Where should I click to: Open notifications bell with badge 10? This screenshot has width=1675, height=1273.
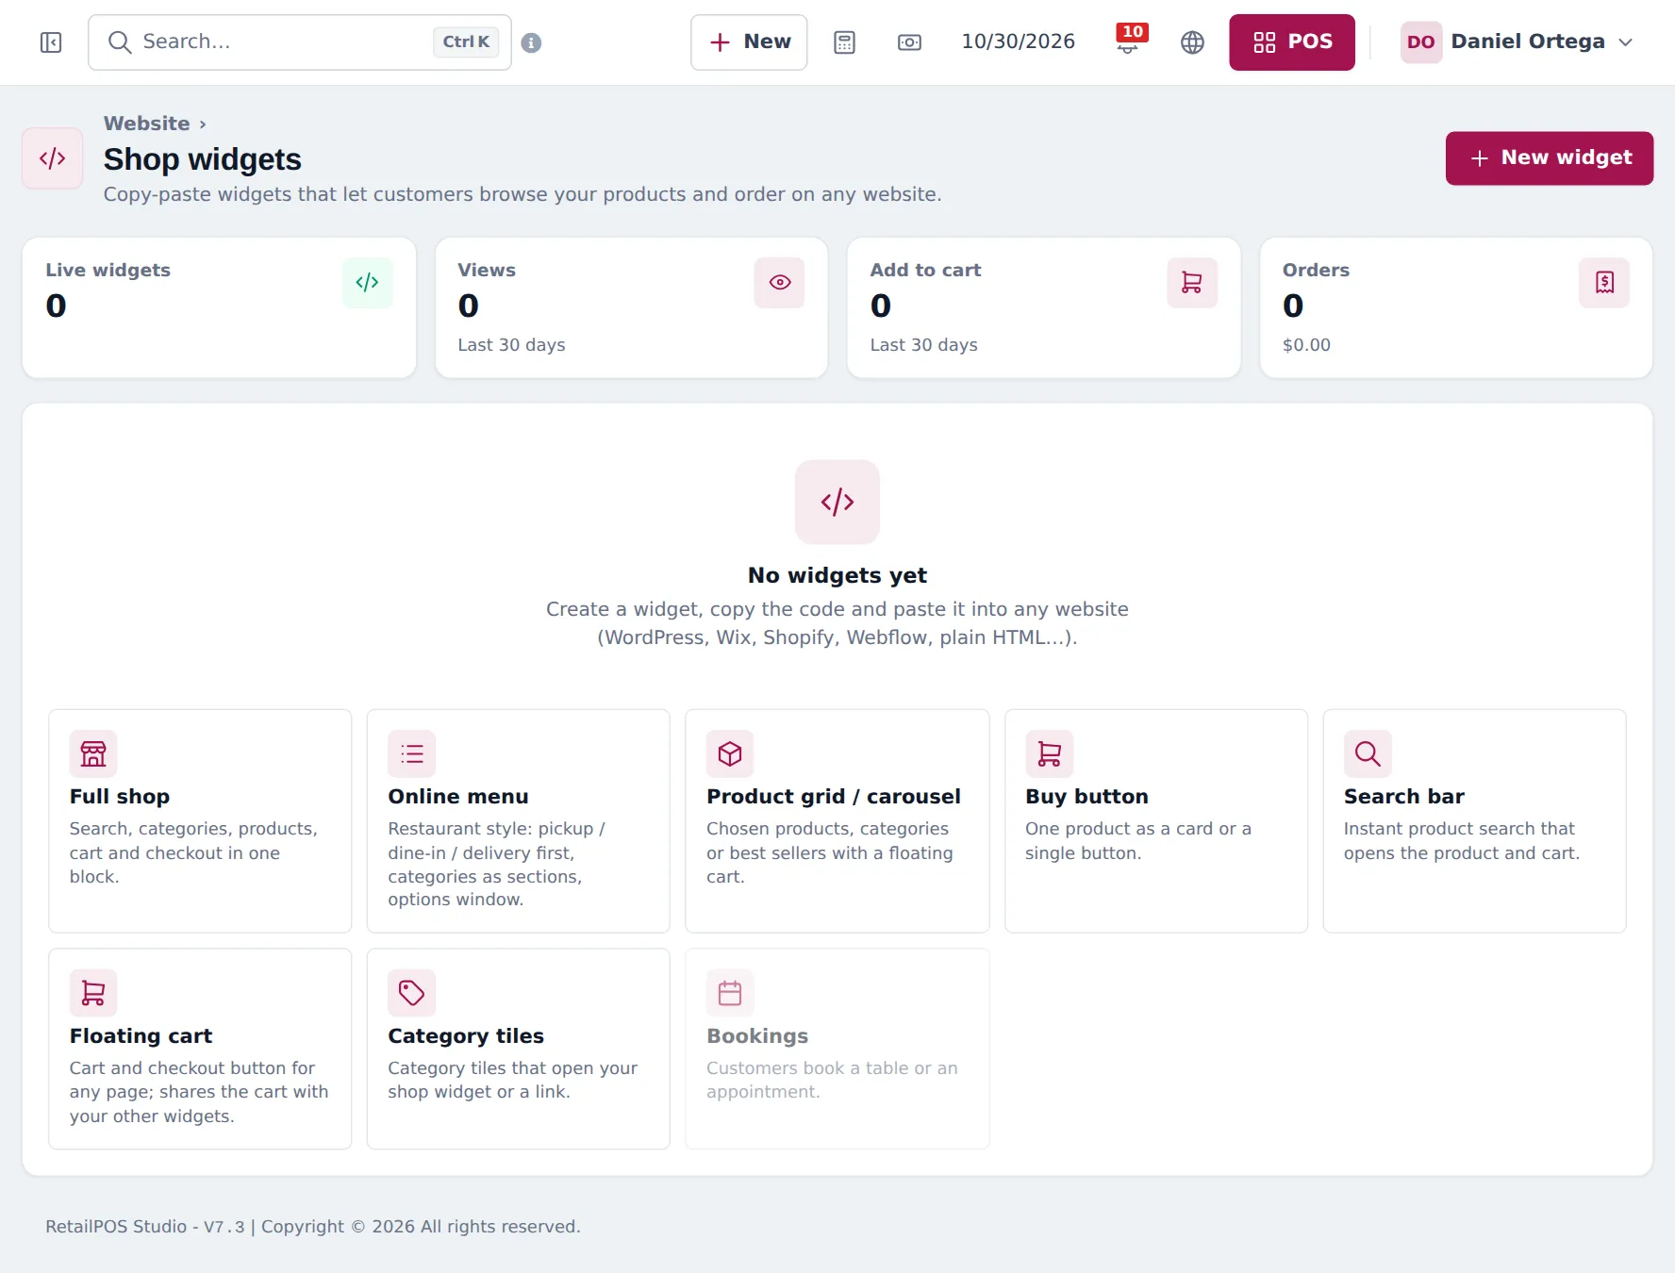(x=1128, y=41)
